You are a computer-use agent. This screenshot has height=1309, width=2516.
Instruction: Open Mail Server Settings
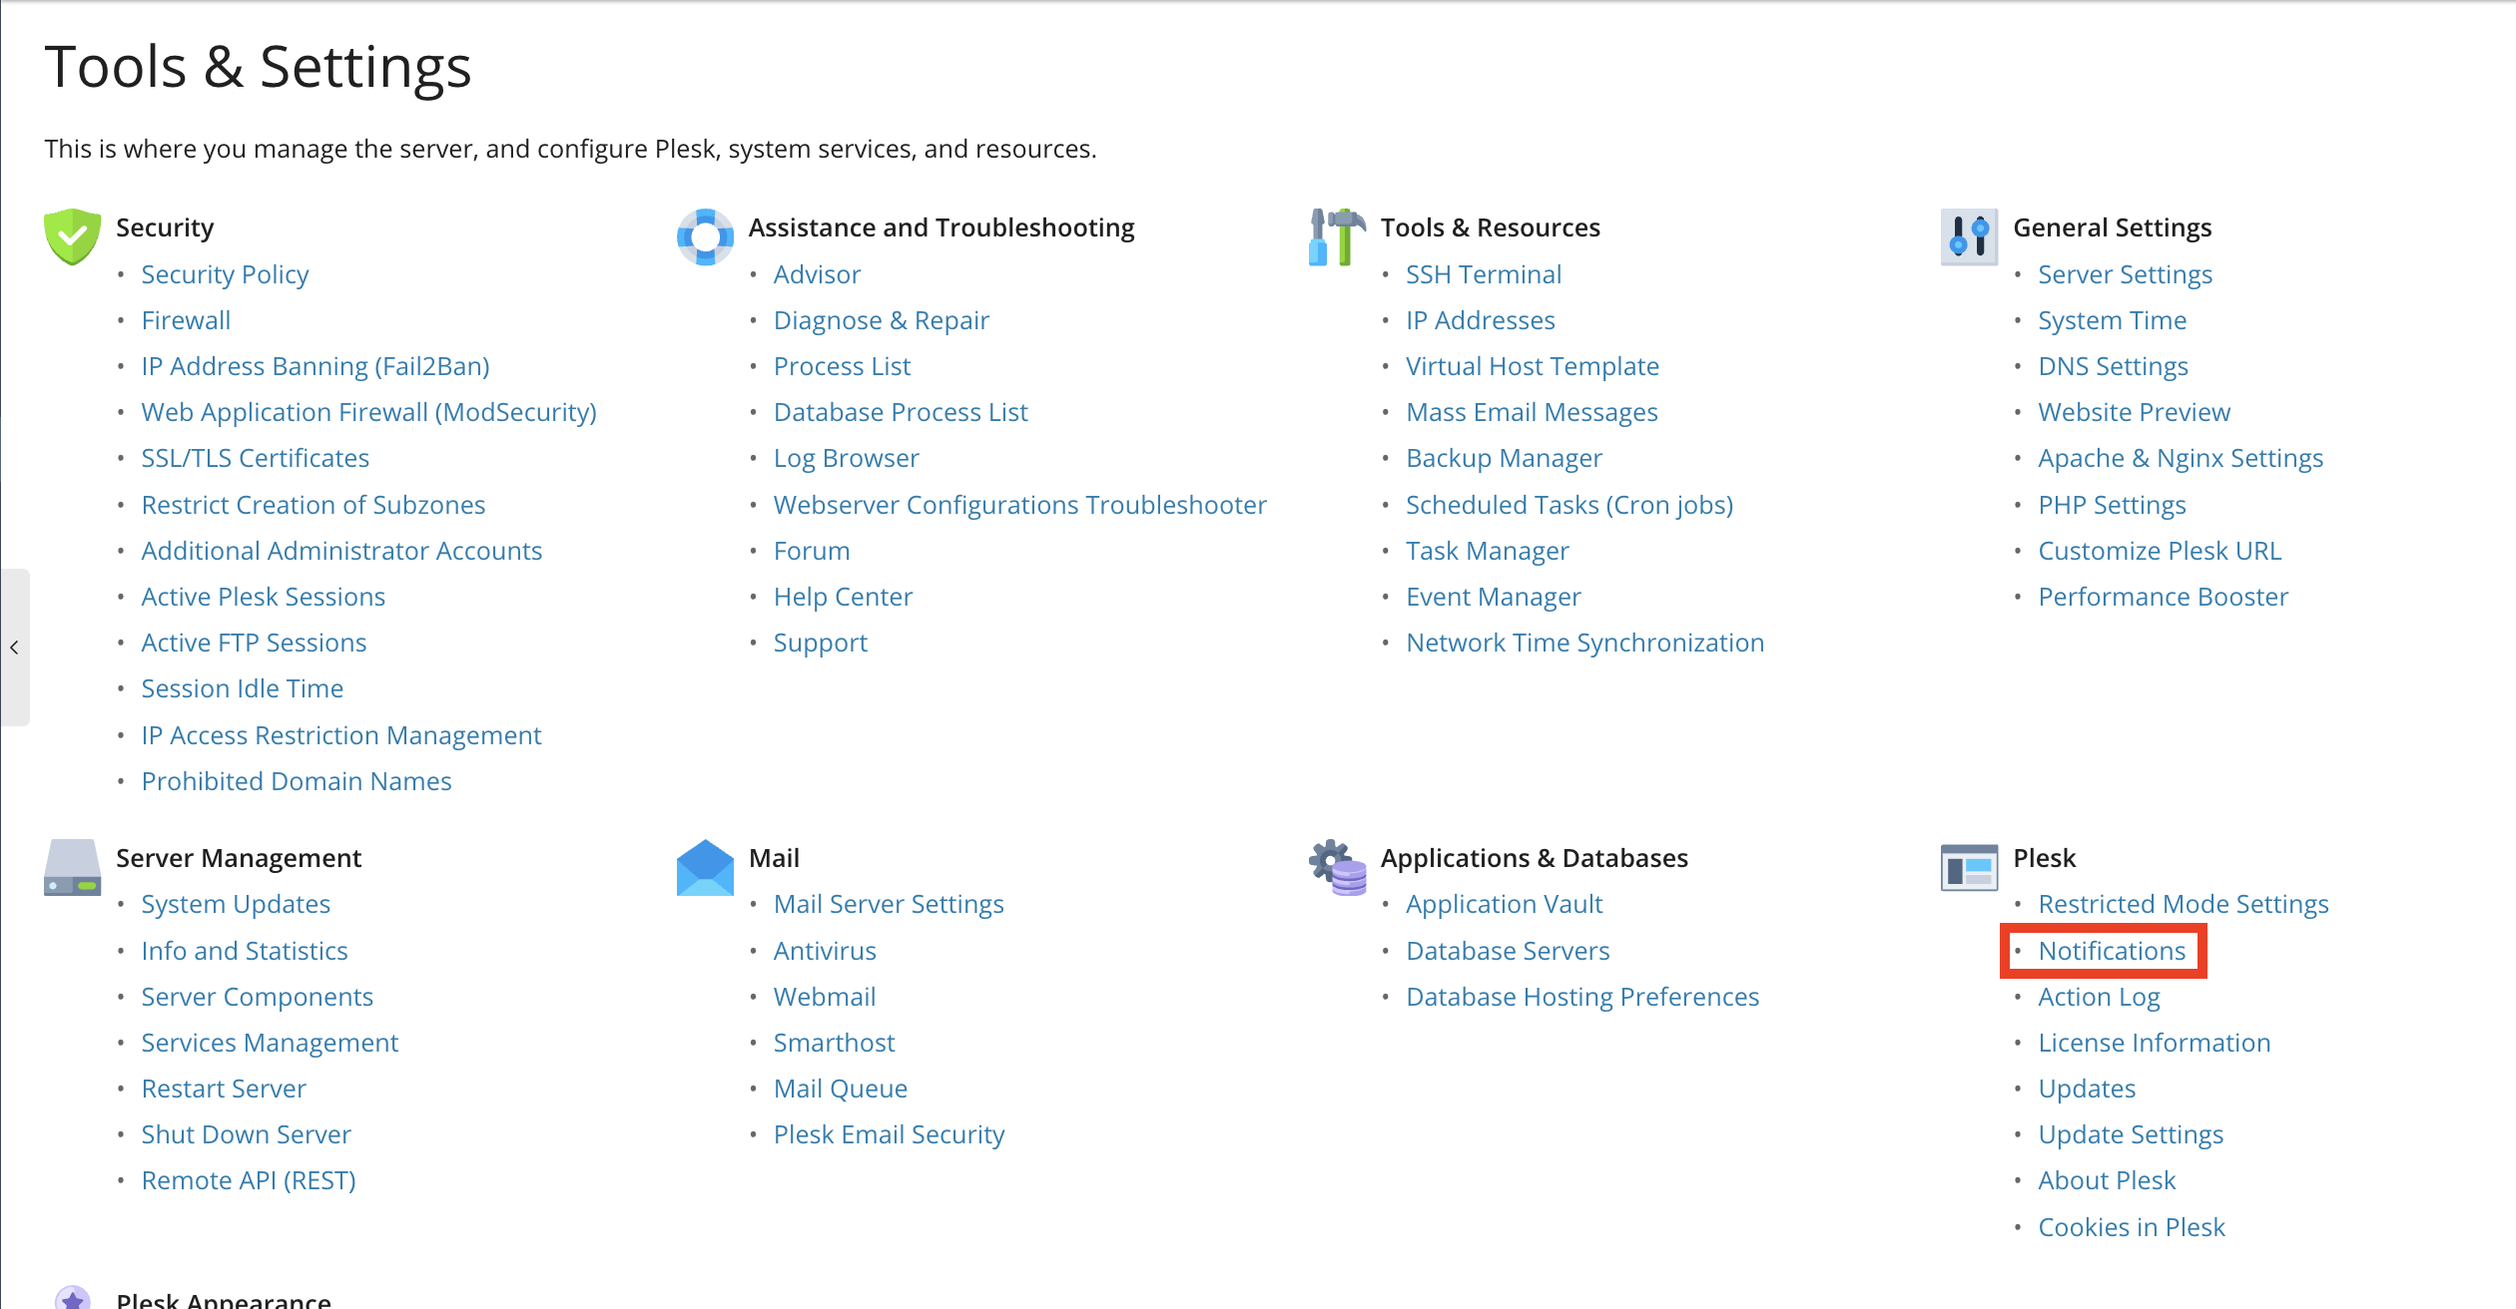(889, 904)
